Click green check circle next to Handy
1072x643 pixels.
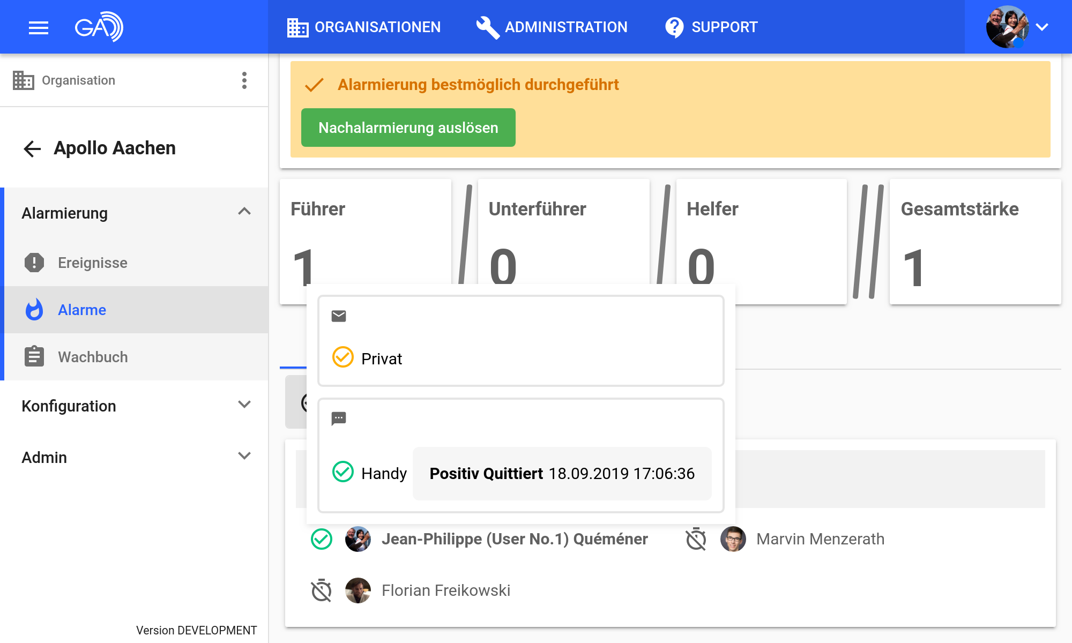click(343, 472)
